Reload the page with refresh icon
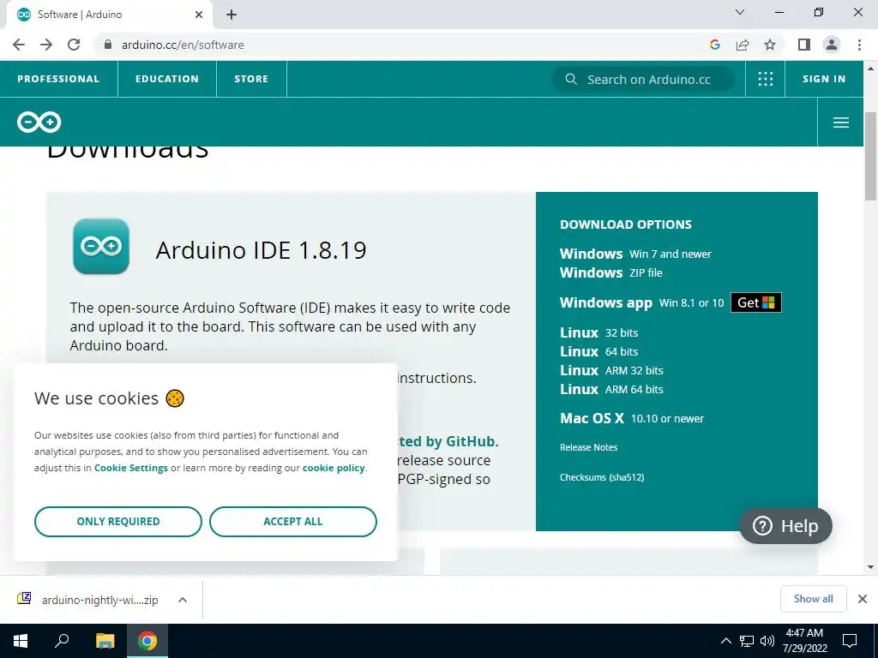 tap(74, 45)
